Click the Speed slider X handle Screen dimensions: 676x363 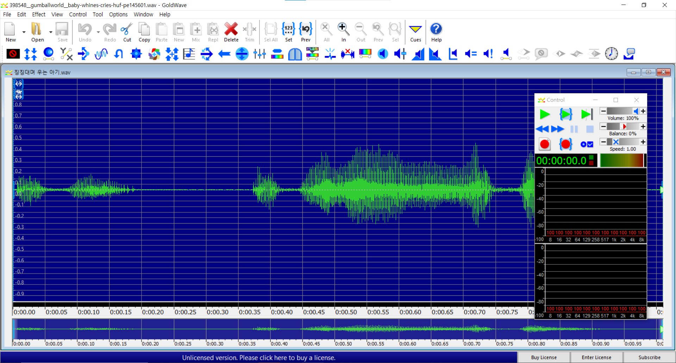(x=616, y=142)
